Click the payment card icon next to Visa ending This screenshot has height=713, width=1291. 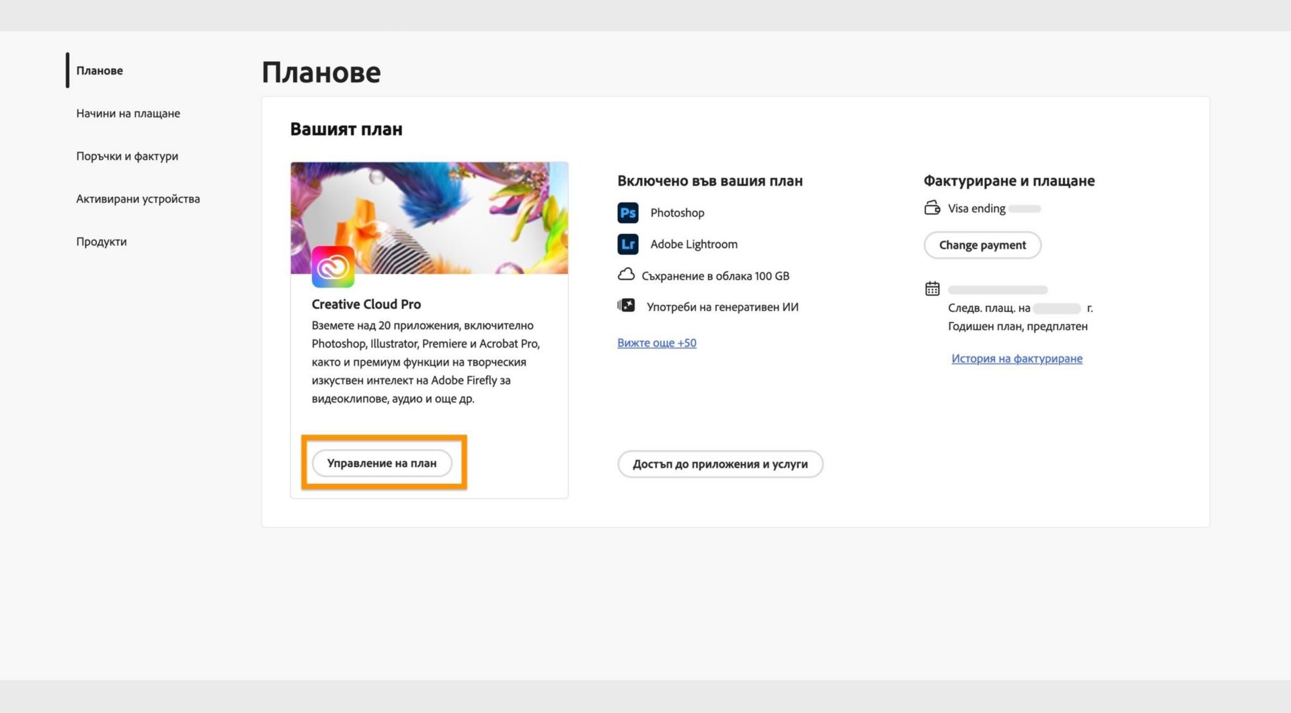(x=932, y=208)
